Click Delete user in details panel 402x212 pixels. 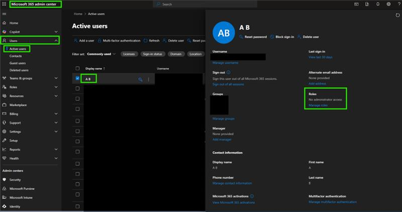[x=308, y=37]
